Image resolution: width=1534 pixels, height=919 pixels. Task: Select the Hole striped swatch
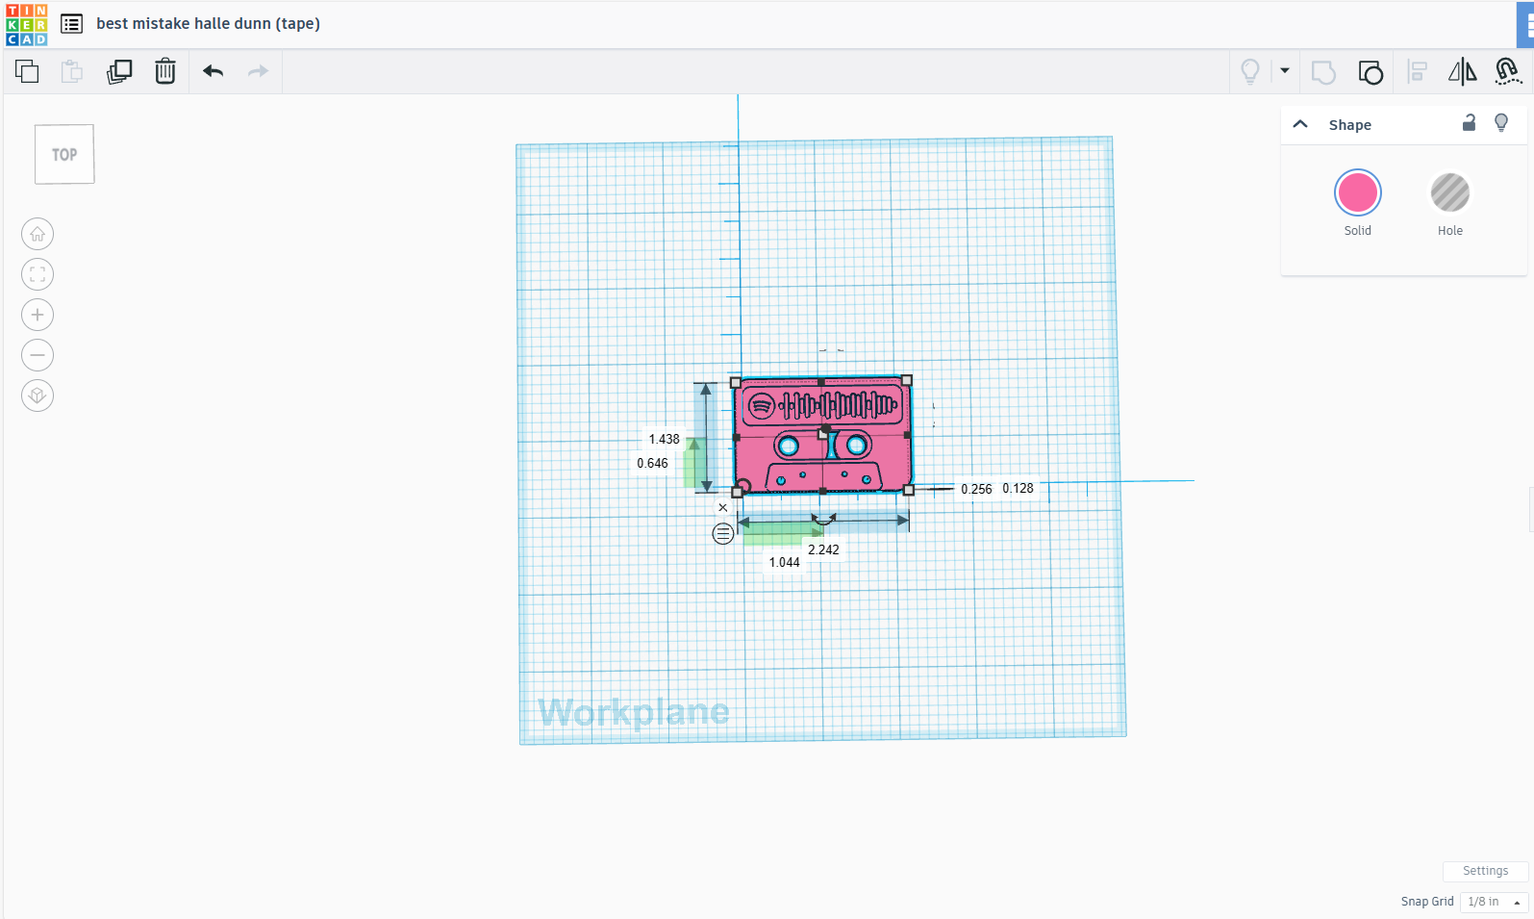pos(1450,192)
